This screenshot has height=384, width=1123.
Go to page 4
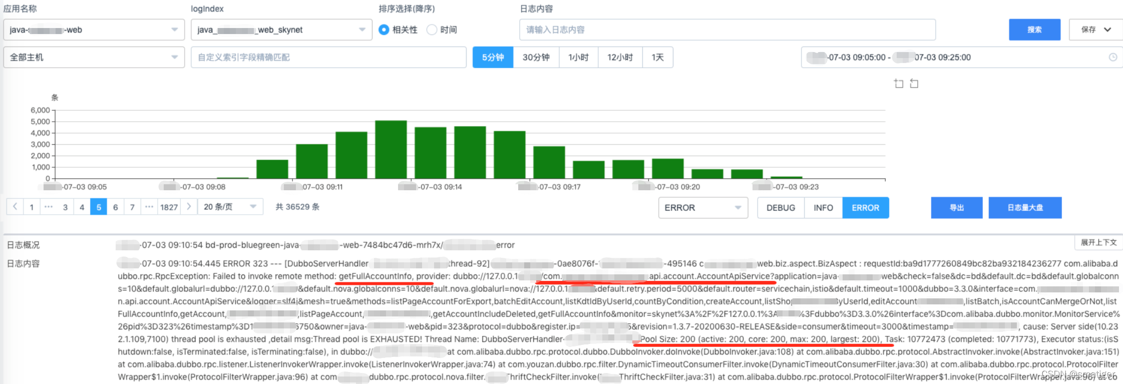click(x=82, y=207)
